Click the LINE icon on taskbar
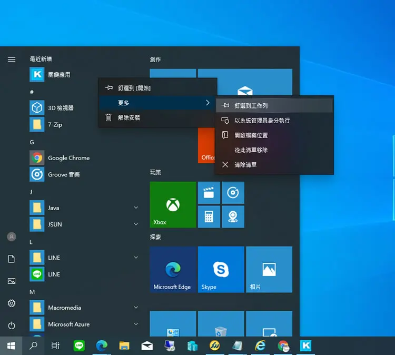This screenshot has width=395, height=355. click(x=79, y=346)
